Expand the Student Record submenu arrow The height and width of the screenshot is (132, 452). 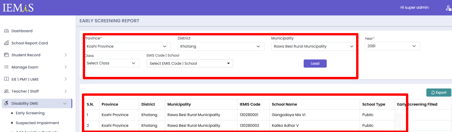pos(66,55)
